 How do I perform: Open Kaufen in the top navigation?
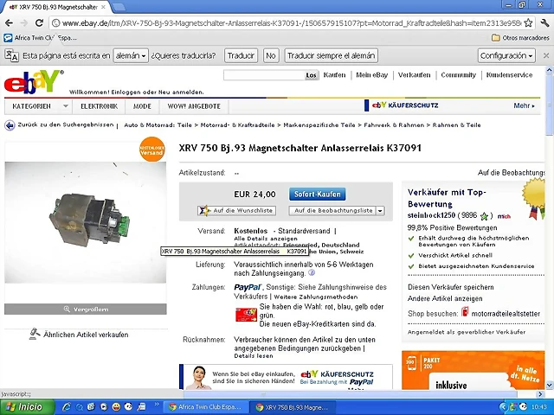click(334, 75)
